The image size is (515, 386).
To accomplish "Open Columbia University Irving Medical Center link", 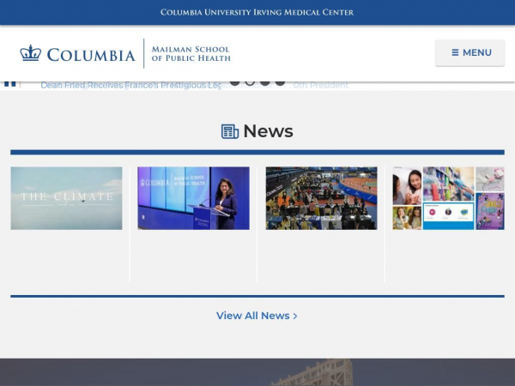I will coord(257,13).
